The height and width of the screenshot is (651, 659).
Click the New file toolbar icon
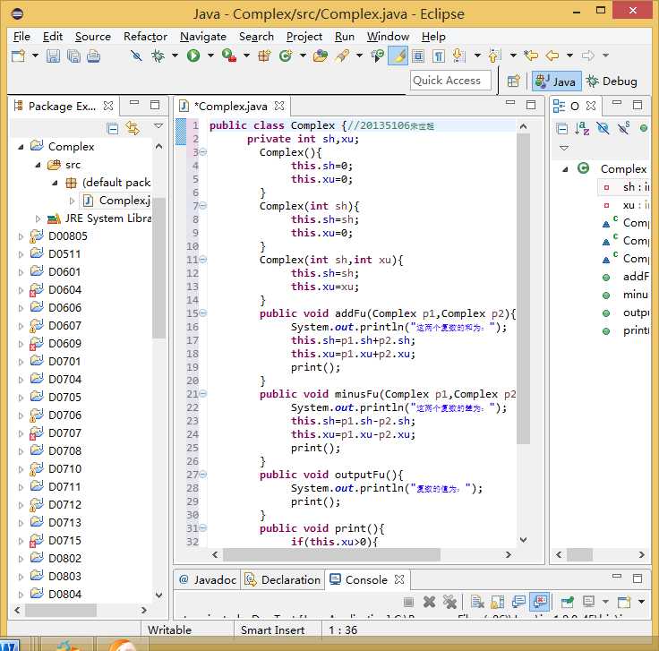pos(19,56)
